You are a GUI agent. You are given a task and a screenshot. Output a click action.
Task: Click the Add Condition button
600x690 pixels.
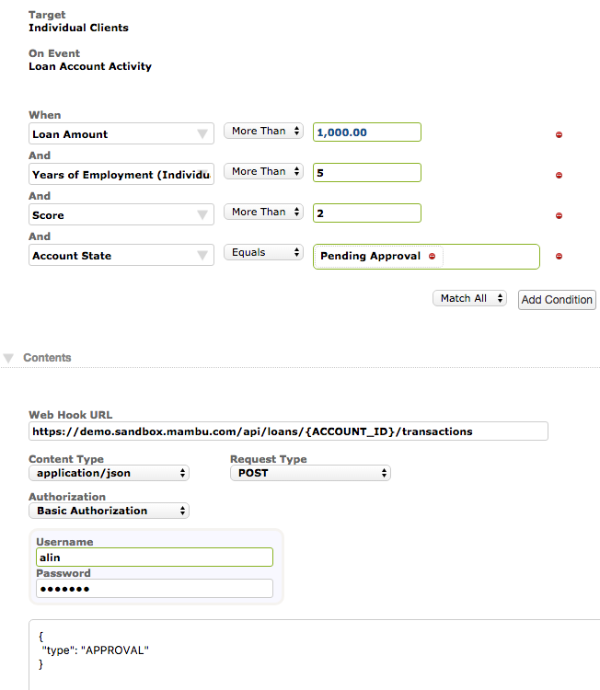pos(557,300)
